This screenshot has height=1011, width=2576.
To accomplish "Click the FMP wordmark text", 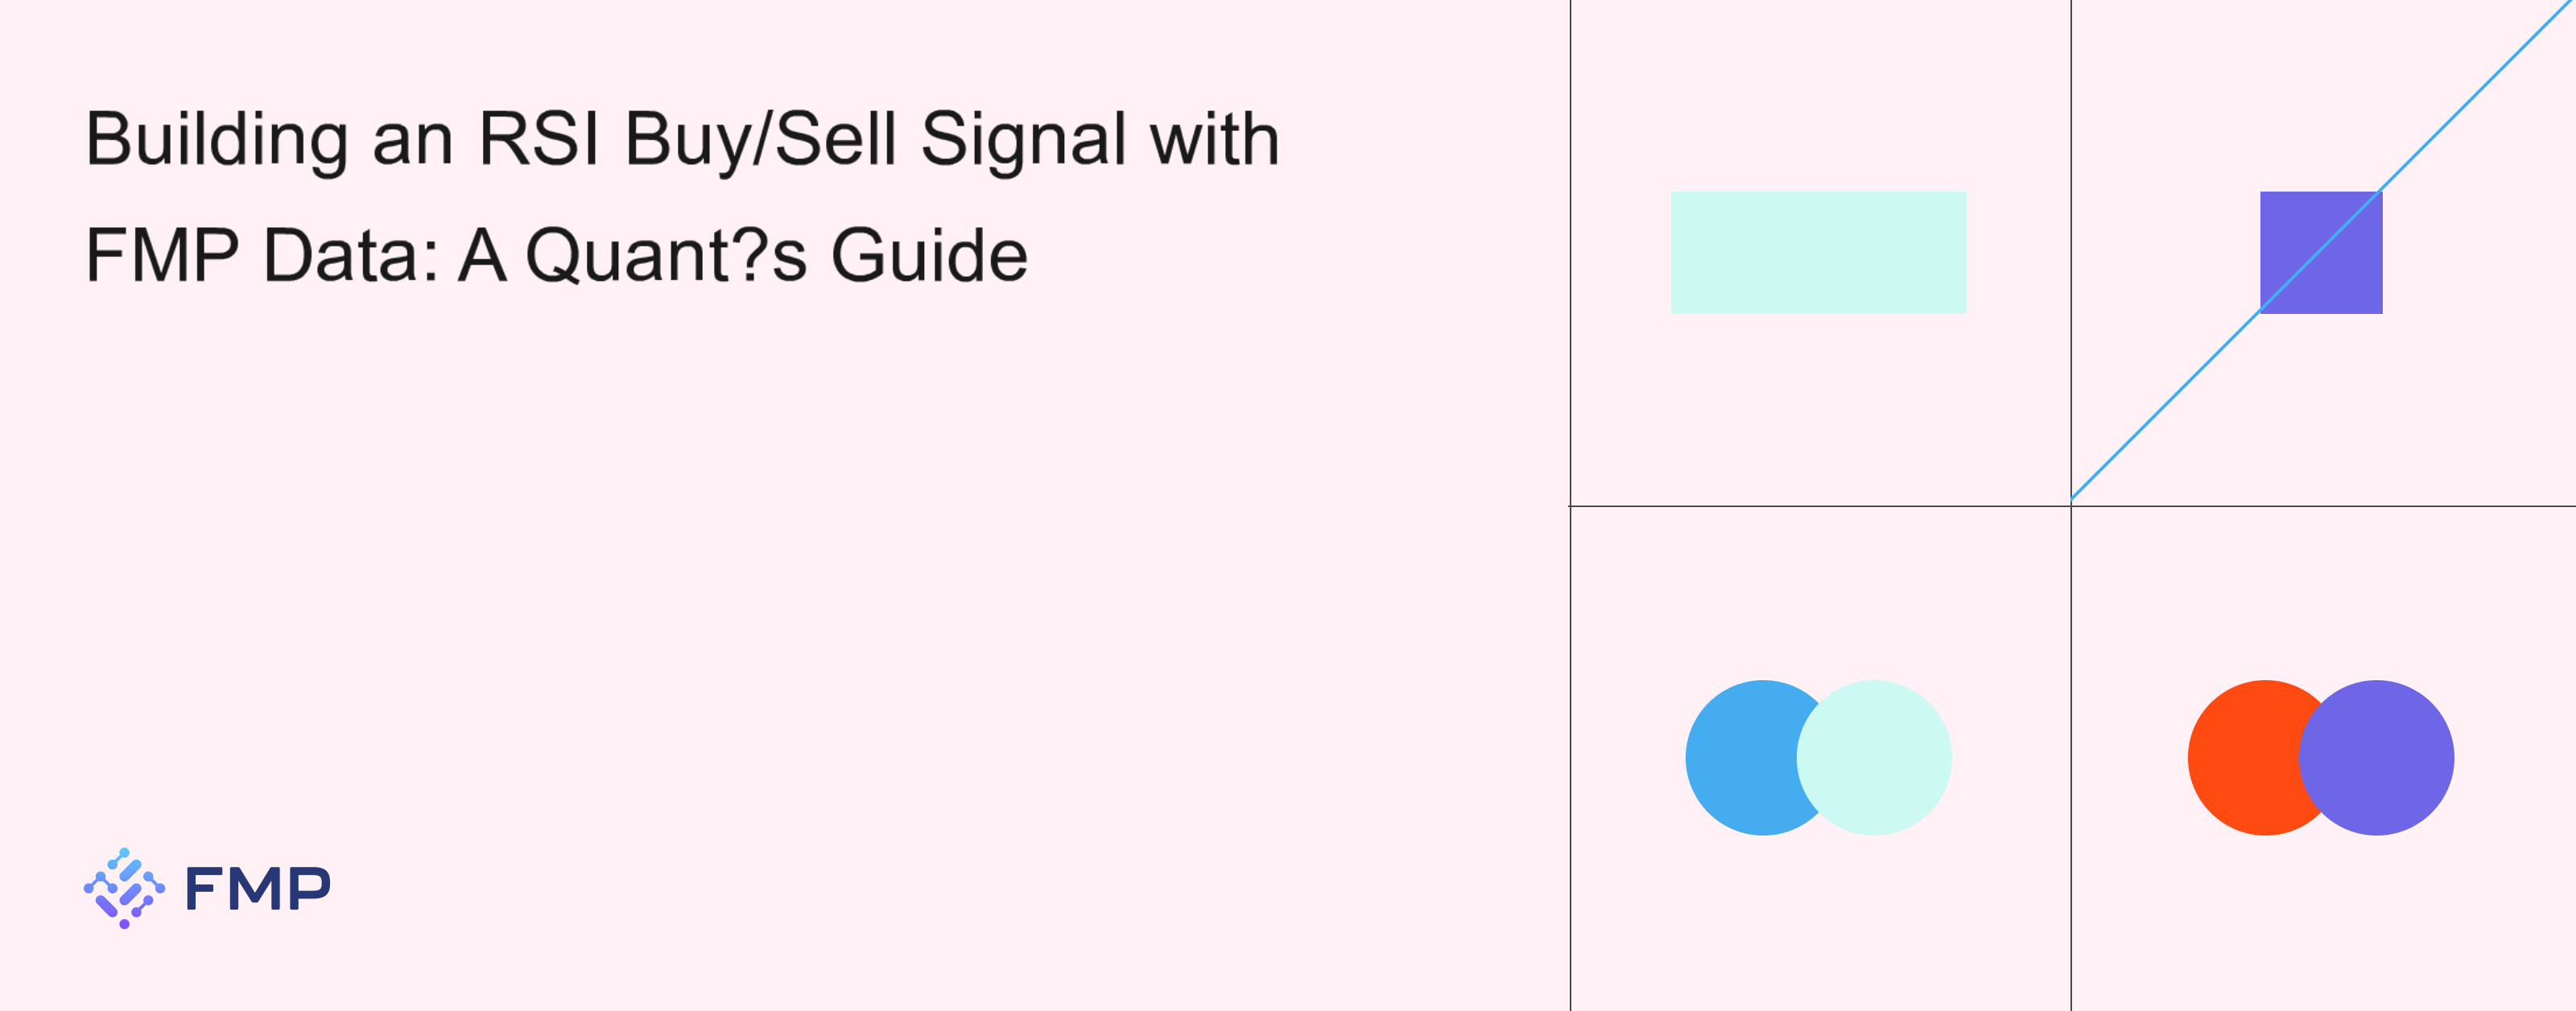I will [258, 888].
